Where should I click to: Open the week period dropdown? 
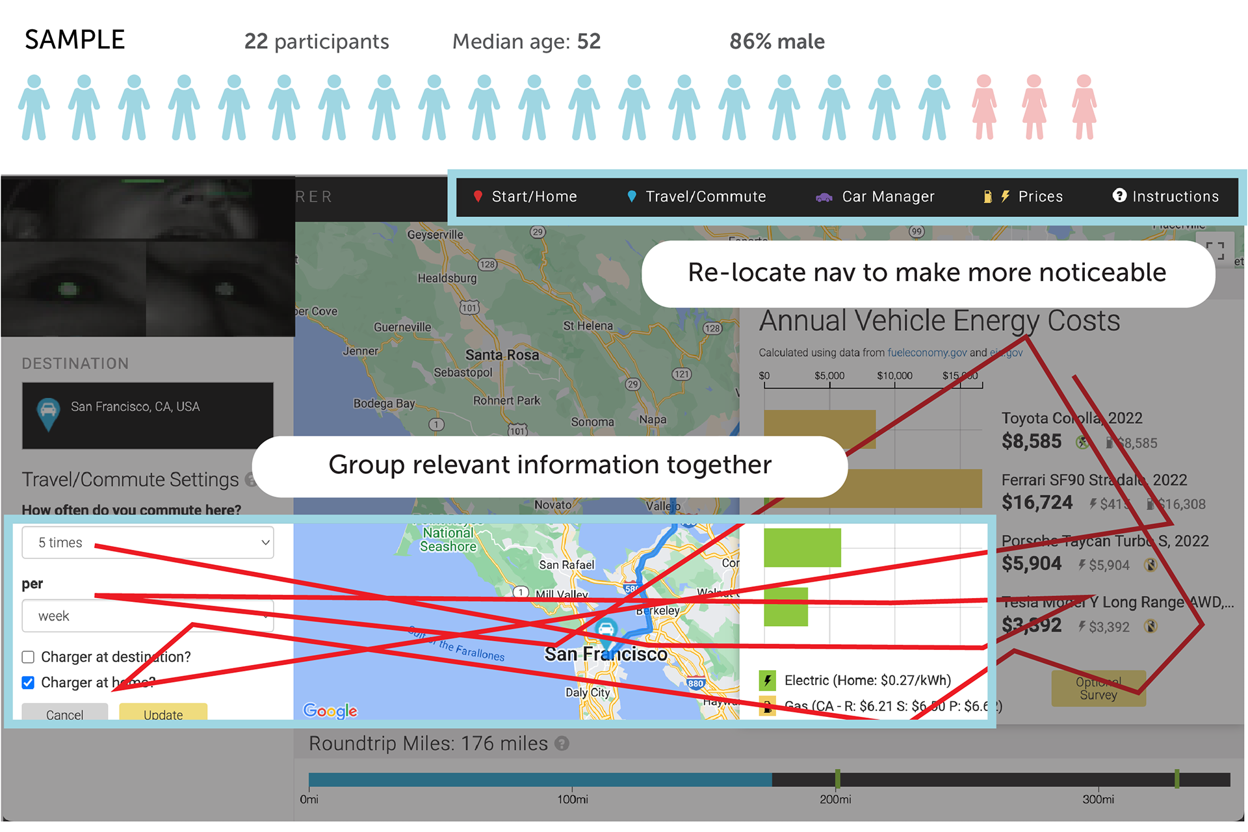[148, 616]
